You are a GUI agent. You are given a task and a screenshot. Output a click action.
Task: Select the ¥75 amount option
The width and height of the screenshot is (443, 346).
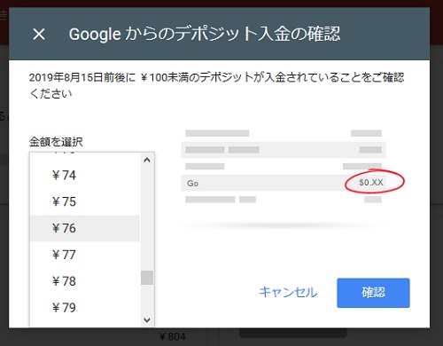click(x=85, y=201)
